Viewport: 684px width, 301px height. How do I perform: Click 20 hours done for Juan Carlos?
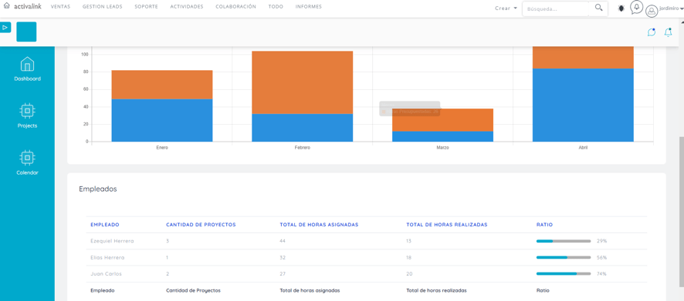(409, 274)
